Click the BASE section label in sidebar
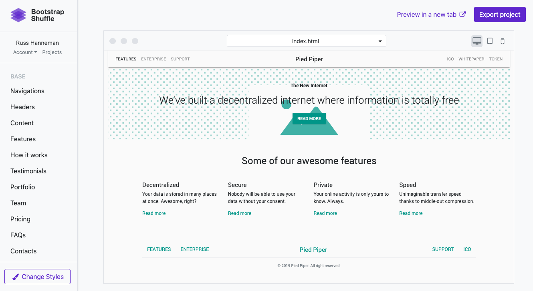Screen dimensions: 533x291 18,76
